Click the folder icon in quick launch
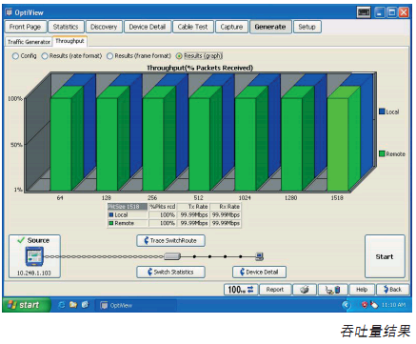This screenshot has height=344, width=416. (73, 305)
